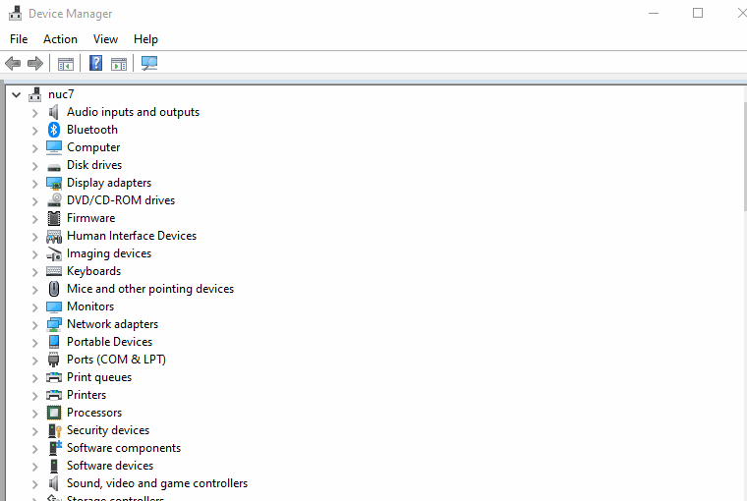Select the Firmware chip icon
The width and height of the screenshot is (747, 501).
pyautogui.click(x=54, y=218)
